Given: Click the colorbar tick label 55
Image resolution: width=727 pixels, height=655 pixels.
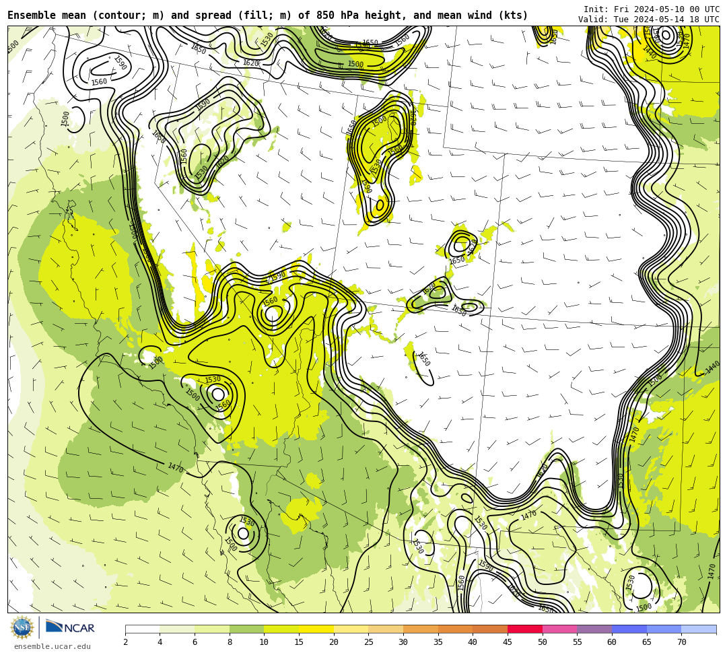Looking at the screenshot, I should (x=578, y=642).
